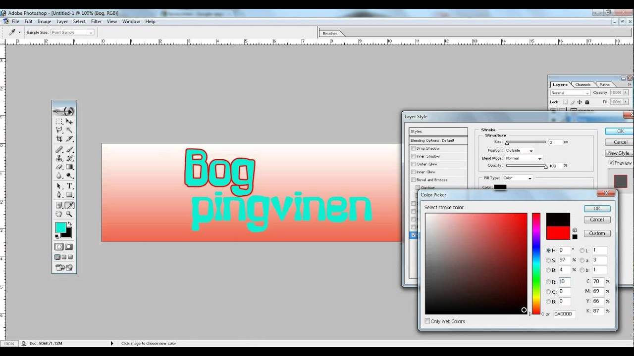Click Cancel in the Color Picker dialog
Viewport: 634px width, 356px height.
coord(597,220)
